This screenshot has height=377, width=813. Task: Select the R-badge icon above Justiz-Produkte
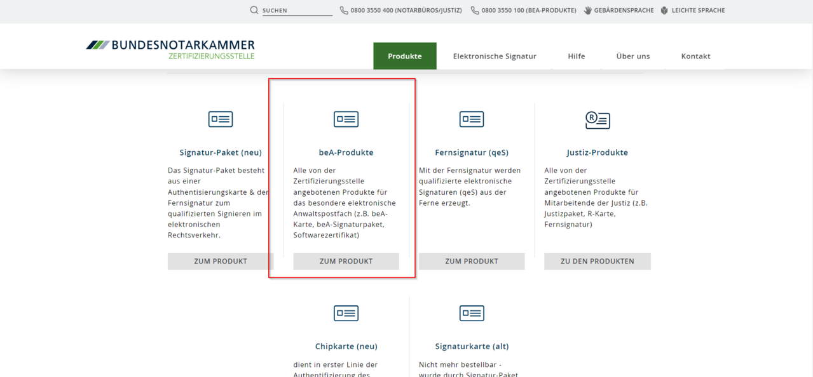click(598, 120)
